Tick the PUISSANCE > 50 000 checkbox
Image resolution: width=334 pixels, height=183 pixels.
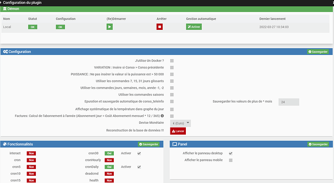(x=172, y=74)
